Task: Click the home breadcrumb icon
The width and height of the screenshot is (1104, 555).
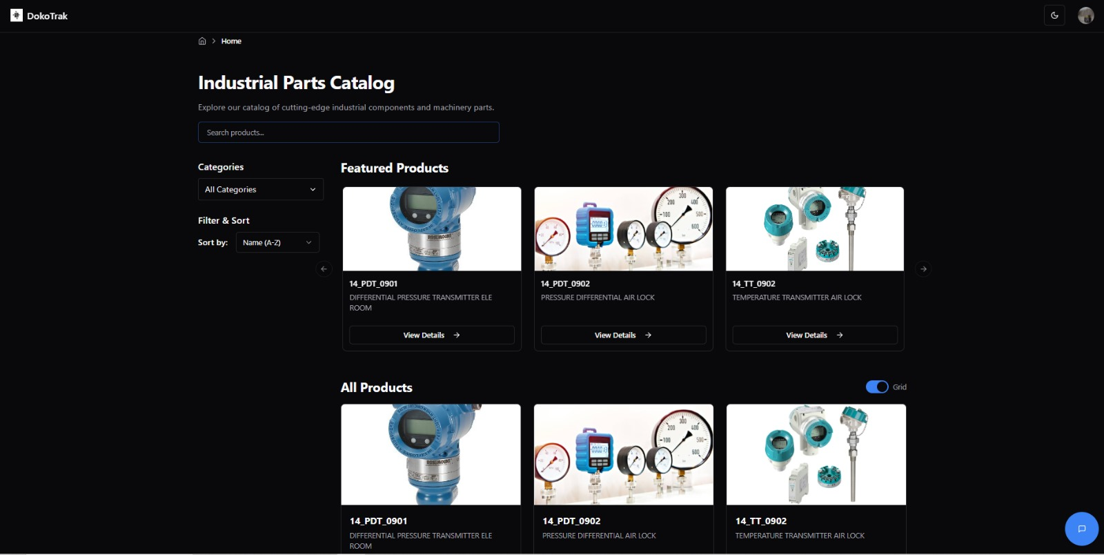Action: (x=202, y=41)
